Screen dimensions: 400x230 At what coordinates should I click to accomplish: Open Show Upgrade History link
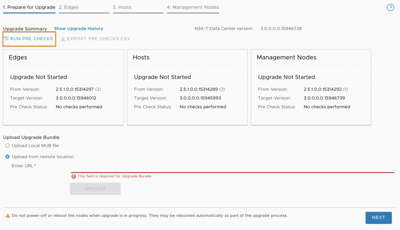click(79, 28)
